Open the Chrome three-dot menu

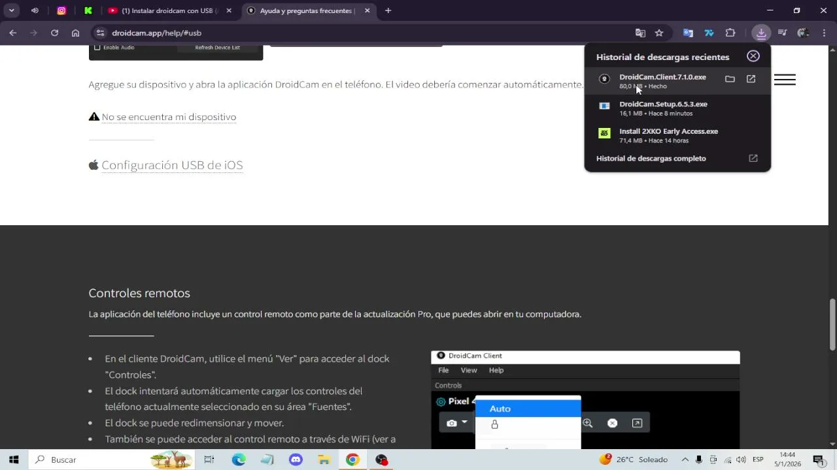pyautogui.click(x=824, y=33)
